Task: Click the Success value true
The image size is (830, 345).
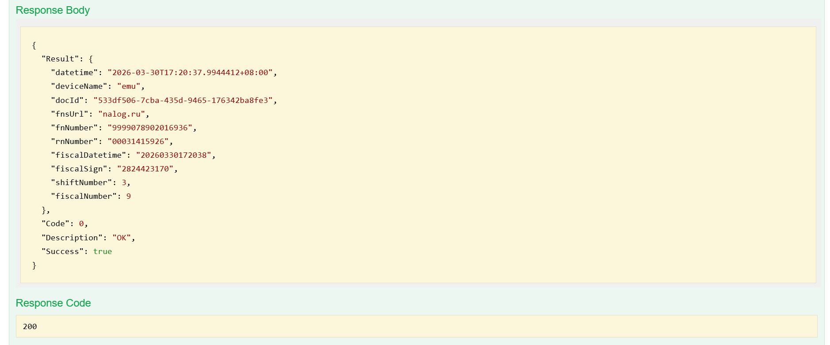Action: pos(103,251)
